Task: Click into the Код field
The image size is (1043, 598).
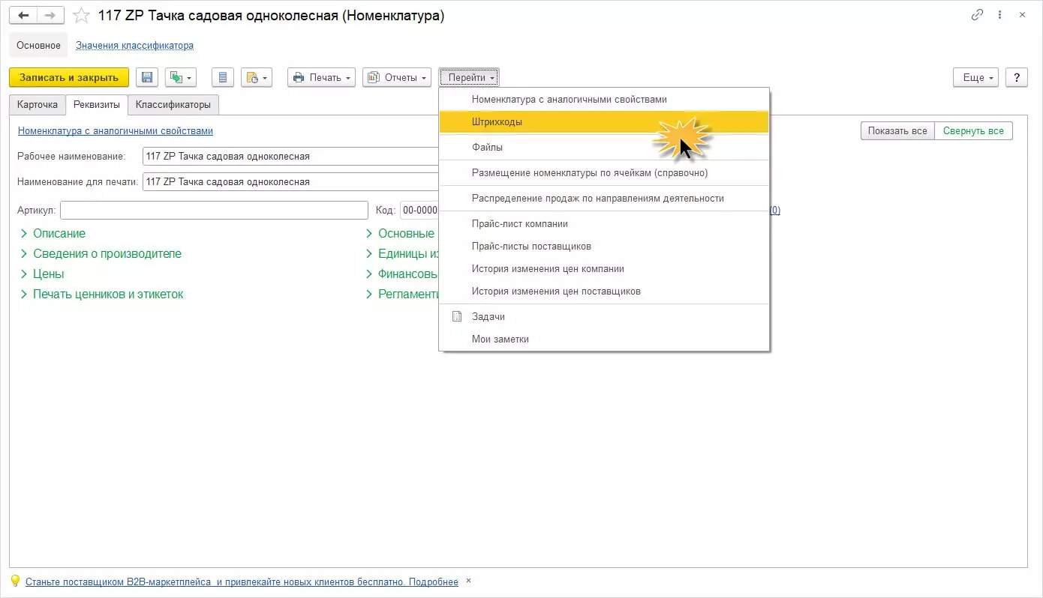Action: click(x=419, y=210)
